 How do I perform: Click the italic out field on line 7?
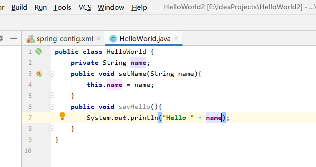tap(120, 118)
